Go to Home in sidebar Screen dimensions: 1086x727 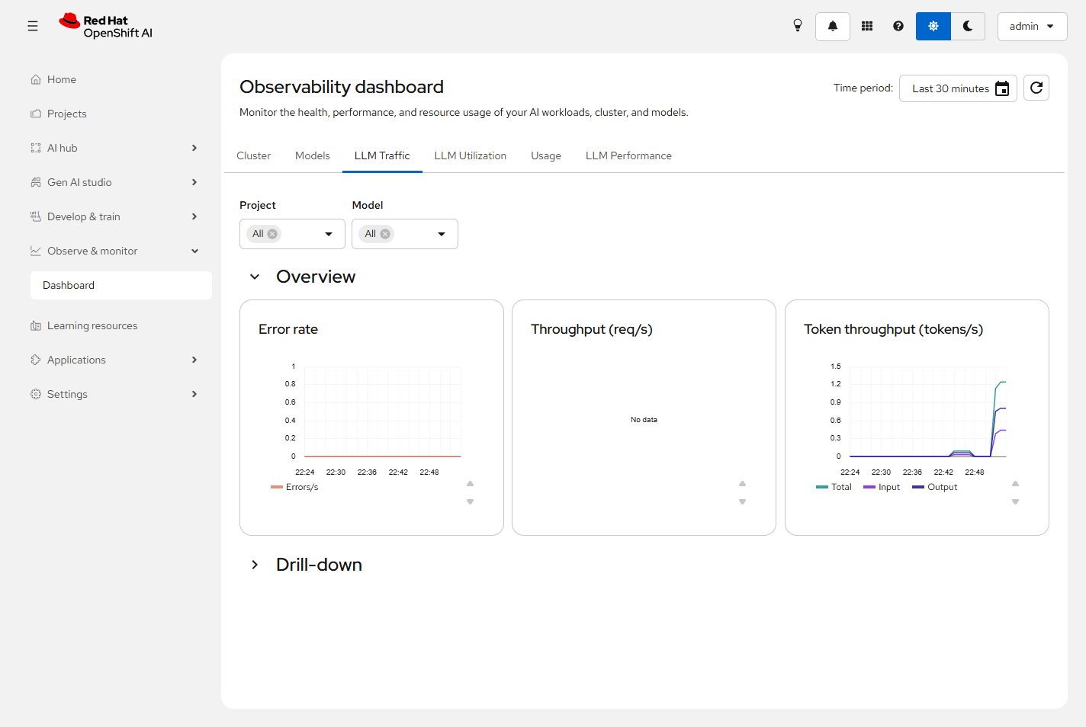(x=121, y=79)
